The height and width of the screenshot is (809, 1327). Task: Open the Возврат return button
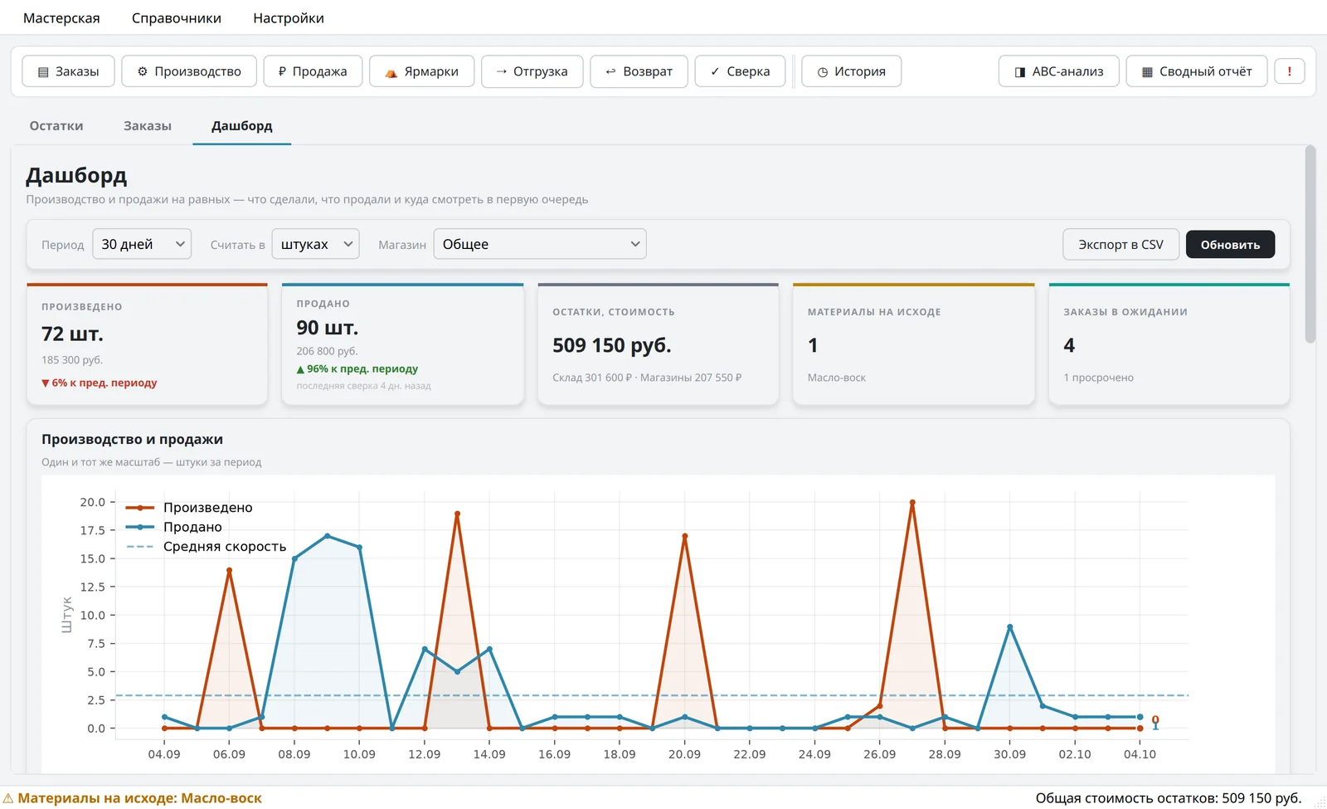[x=639, y=71]
